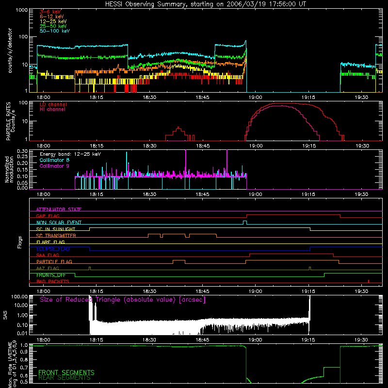
Task: Click the 18:00 tick label of counts panel
Action: pos(43,97)
